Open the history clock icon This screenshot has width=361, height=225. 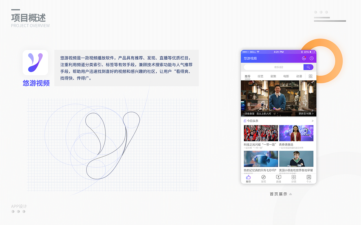pos(312,58)
